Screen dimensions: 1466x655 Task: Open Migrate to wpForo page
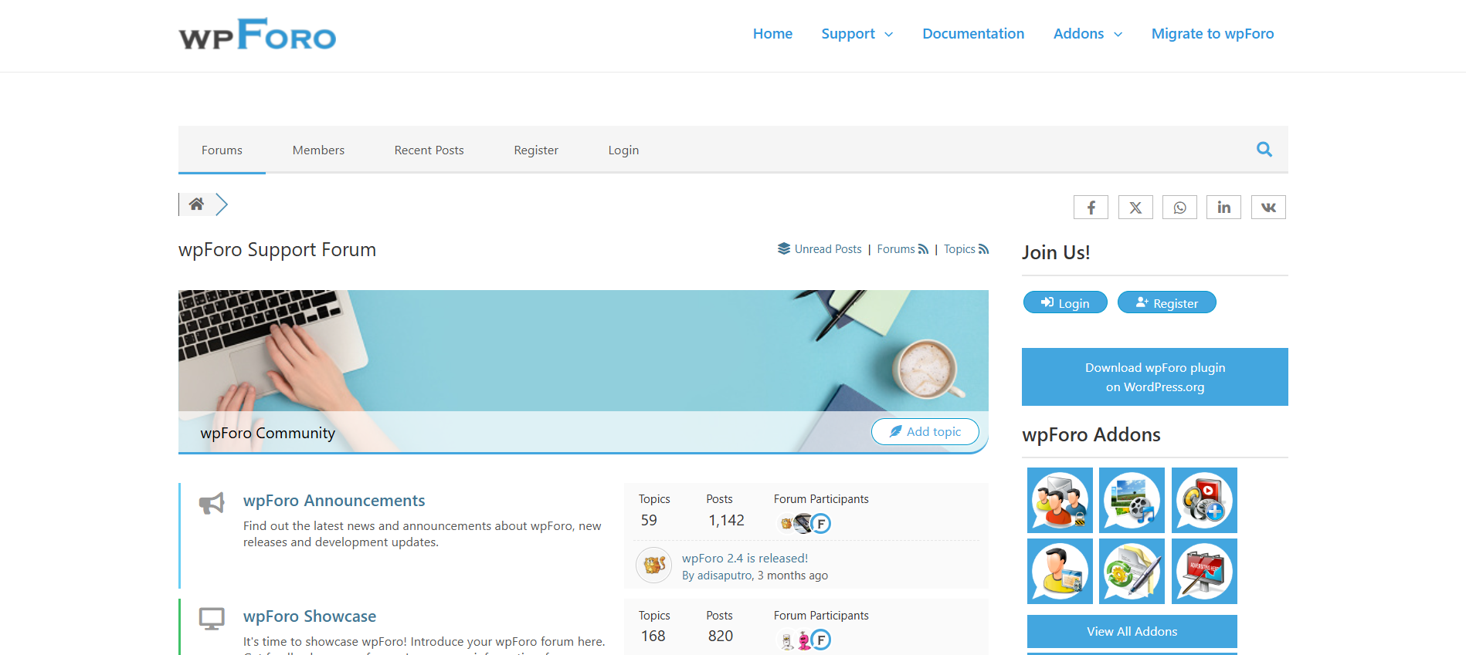click(x=1213, y=34)
